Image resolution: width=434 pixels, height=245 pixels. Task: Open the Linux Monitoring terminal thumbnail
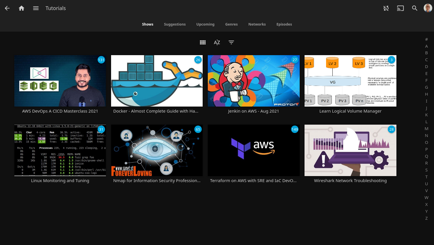tap(60, 151)
